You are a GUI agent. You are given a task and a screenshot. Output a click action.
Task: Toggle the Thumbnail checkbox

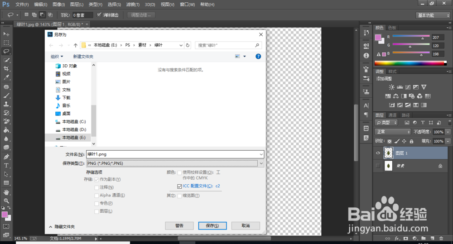tap(179, 196)
